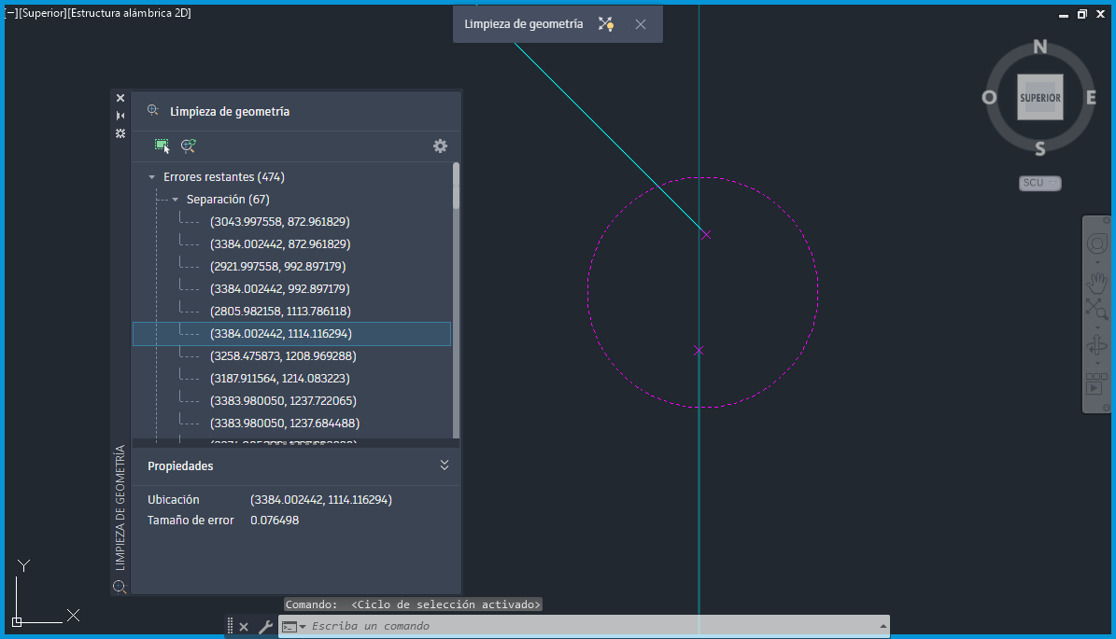1116x639 pixels.
Task: Click the magnifier icon at the palette bottom corner
Action: coord(120,587)
